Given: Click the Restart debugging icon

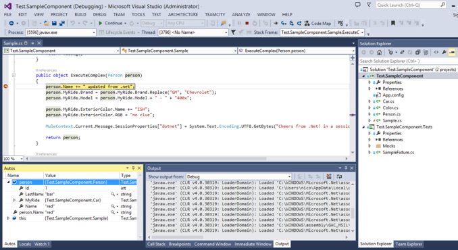Looking at the screenshot, I should pyautogui.click(x=255, y=23).
